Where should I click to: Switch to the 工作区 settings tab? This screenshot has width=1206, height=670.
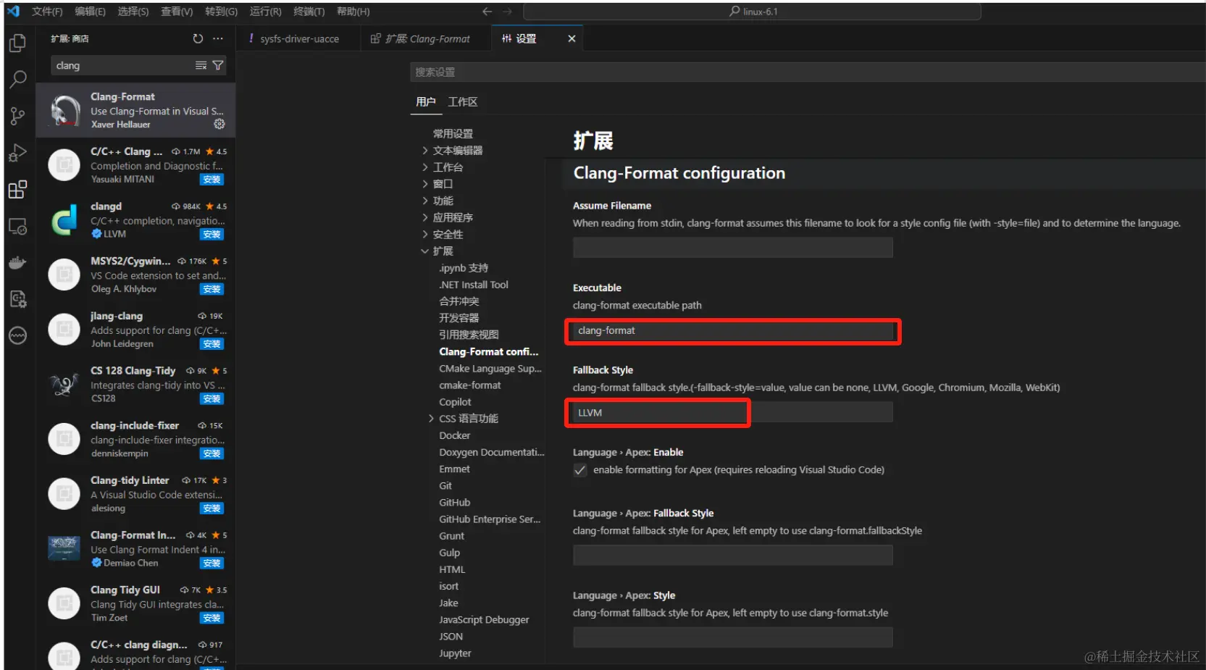pos(463,102)
